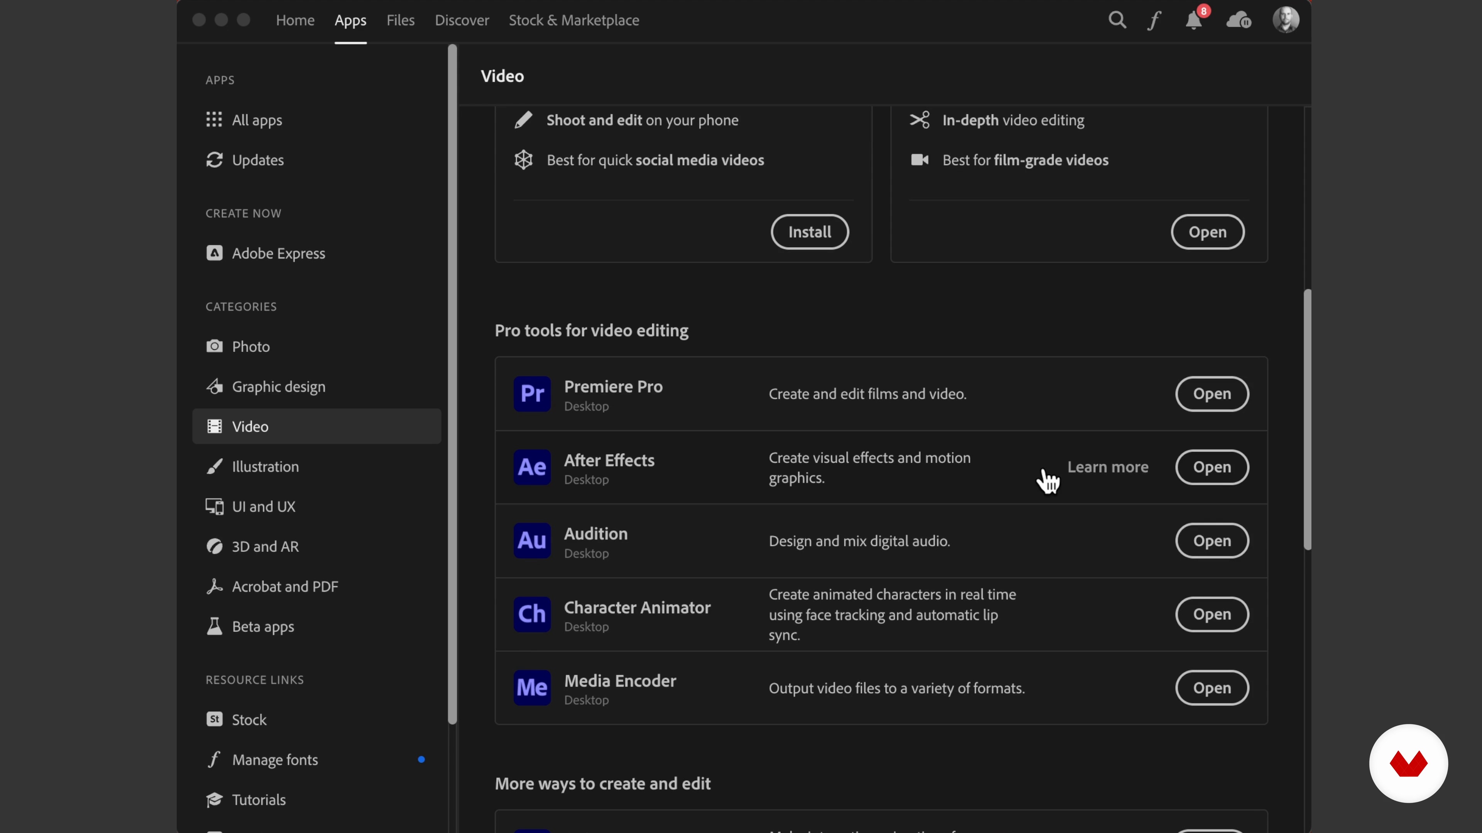
Task: Click the Stock St icon
Action: click(x=214, y=719)
